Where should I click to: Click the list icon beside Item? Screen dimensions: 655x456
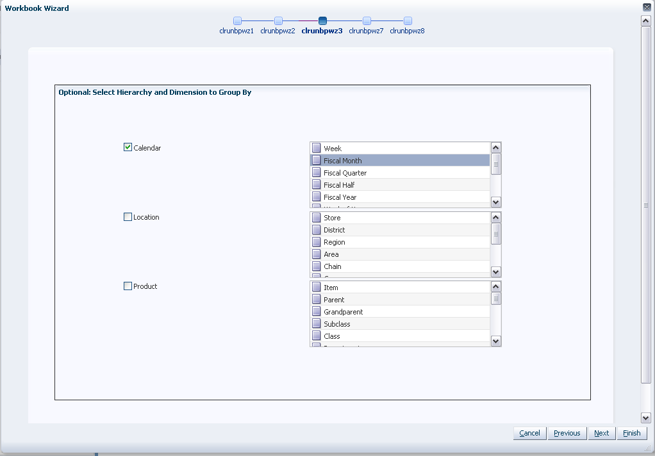pos(316,287)
